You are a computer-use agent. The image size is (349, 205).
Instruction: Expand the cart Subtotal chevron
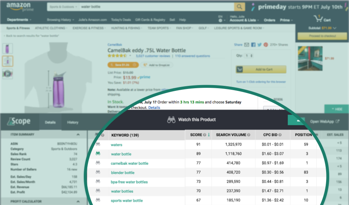click(x=335, y=28)
